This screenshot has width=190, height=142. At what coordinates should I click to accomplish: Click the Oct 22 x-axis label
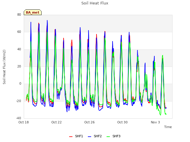(x=56, y=122)
